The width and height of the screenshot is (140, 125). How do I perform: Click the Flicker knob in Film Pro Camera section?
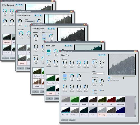coord(79,63)
